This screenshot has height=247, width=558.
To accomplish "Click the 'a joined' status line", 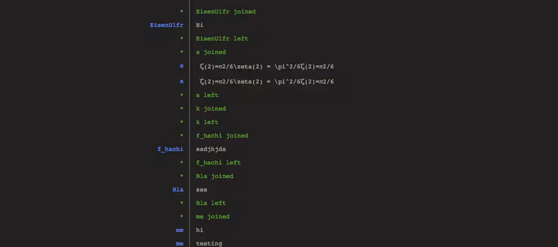I will coord(211,52).
